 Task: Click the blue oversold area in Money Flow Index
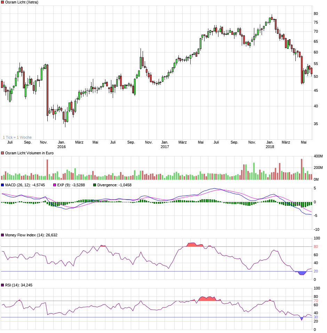[x=302, y=273]
